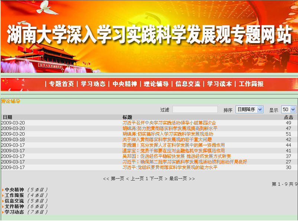Click the arrow icon beside 文件精神 category

3,207
